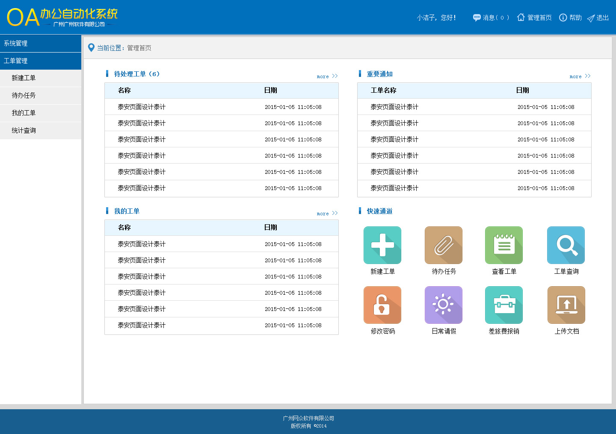Screen dimensions: 616x434
Task: Open first row in 重要通知 table
Action: [394, 107]
